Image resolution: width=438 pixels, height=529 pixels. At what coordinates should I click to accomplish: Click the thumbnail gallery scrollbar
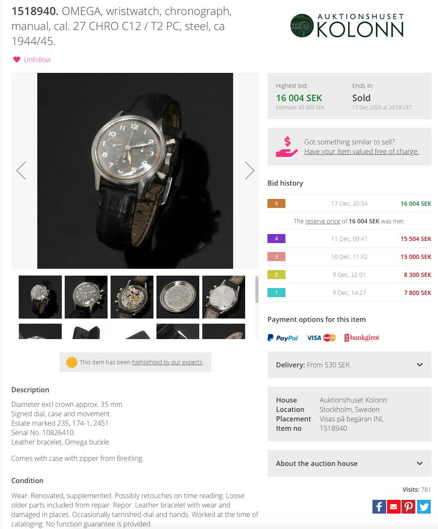pos(257,290)
